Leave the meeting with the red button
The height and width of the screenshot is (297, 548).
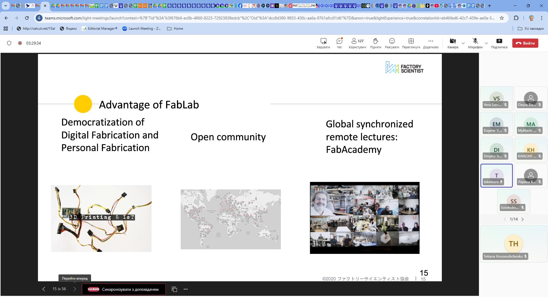525,43
